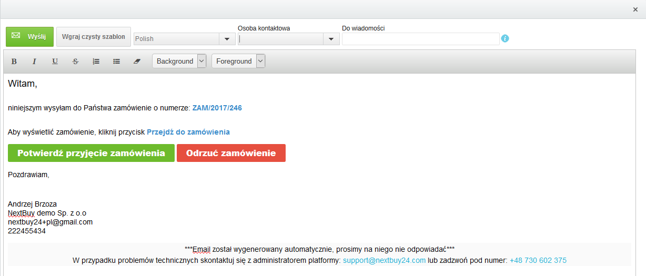Follow the Przejdź do zamówienia link

(188, 132)
